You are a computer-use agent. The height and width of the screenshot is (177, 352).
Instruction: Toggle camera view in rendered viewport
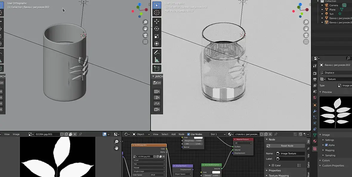tap(306, 35)
